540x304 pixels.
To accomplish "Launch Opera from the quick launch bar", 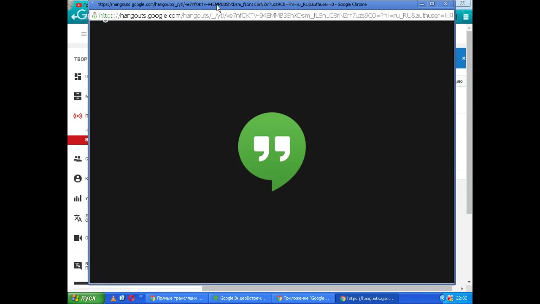I will 132,298.
